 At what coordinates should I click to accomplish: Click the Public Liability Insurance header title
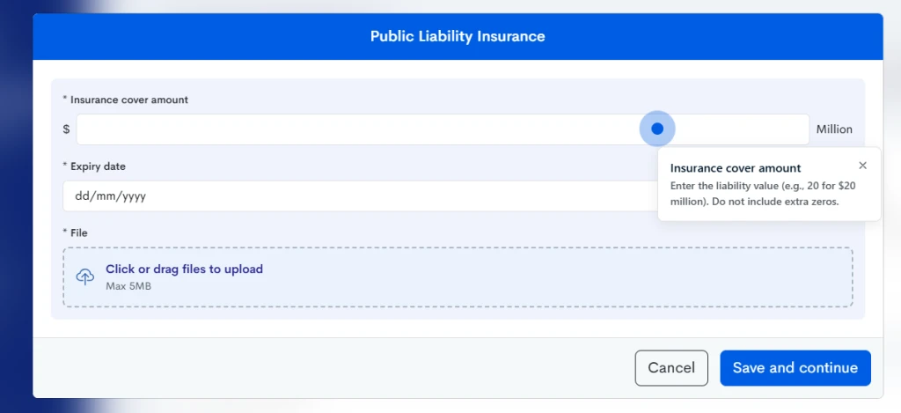pyautogui.click(x=458, y=36)
